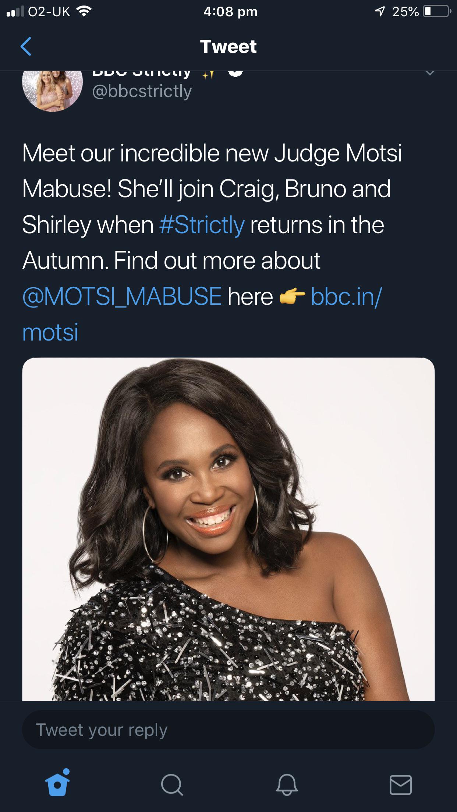
Task: Tap the back arrow icon
Action: [26, 47]
